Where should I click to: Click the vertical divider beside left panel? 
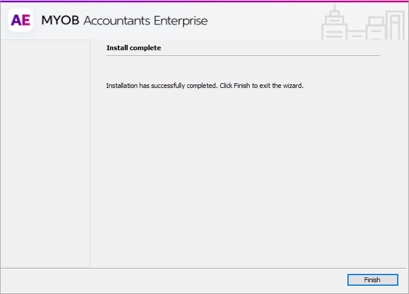(x=90, y=153)
